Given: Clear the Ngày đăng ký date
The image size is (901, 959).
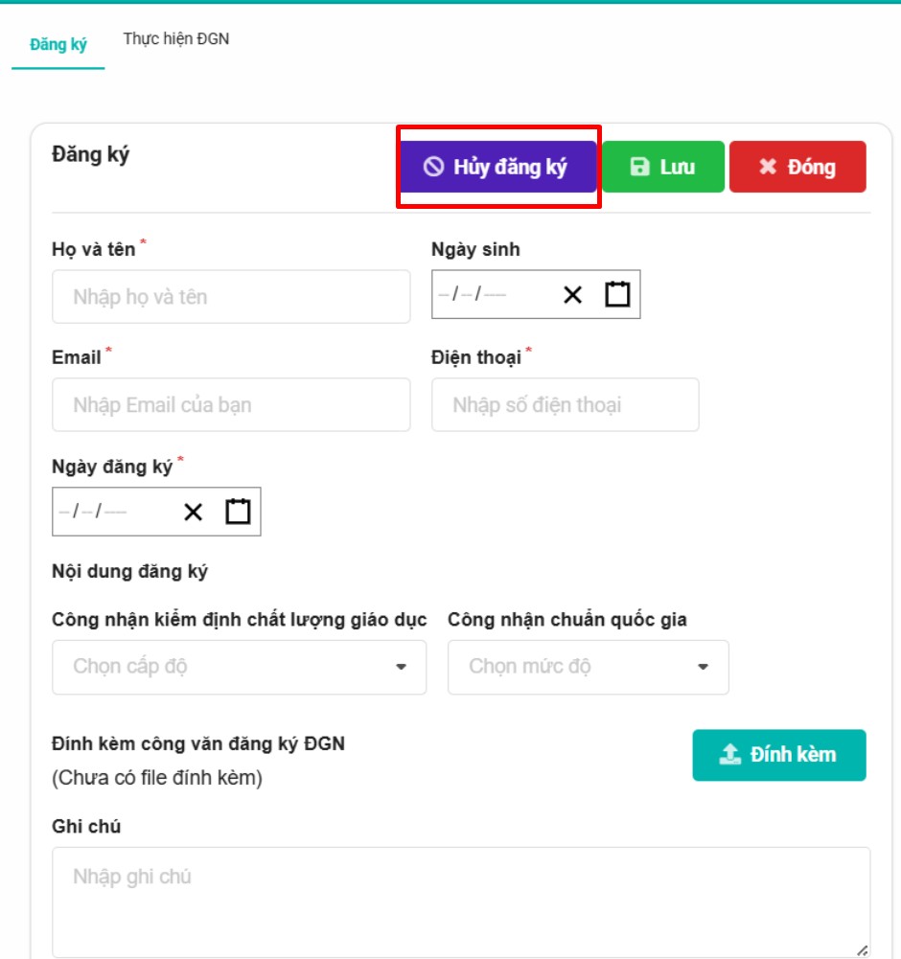Looking at the screenshot, I should pyautogui.click(x=193, y=513).
